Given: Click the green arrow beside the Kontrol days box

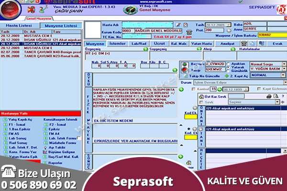Looking at the screenshot, I should 220,89.
